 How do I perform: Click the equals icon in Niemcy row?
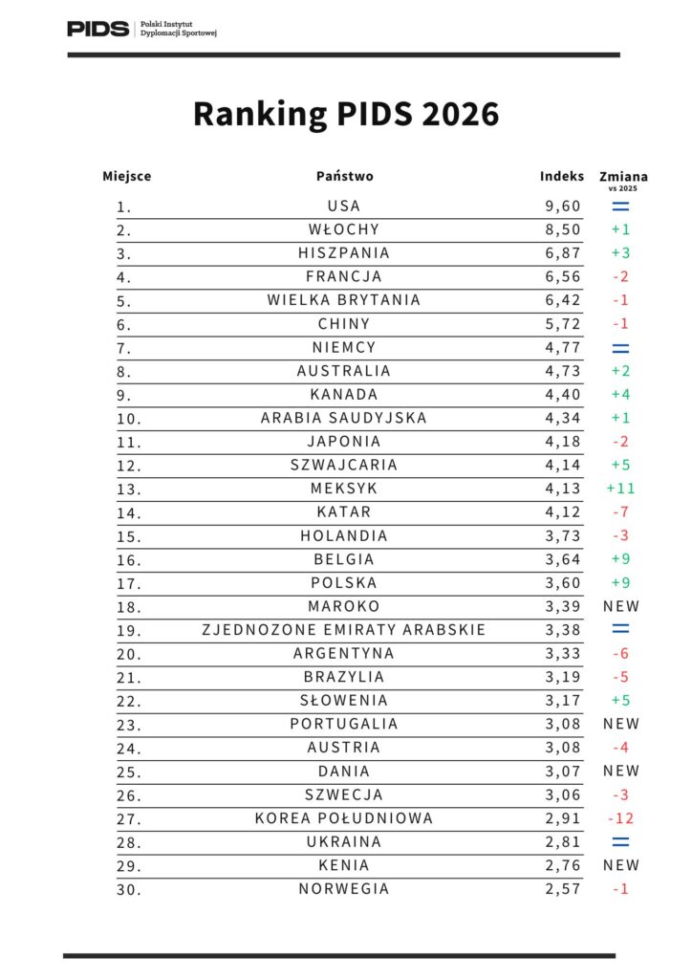pyautogui.click(x=620, y=347)
